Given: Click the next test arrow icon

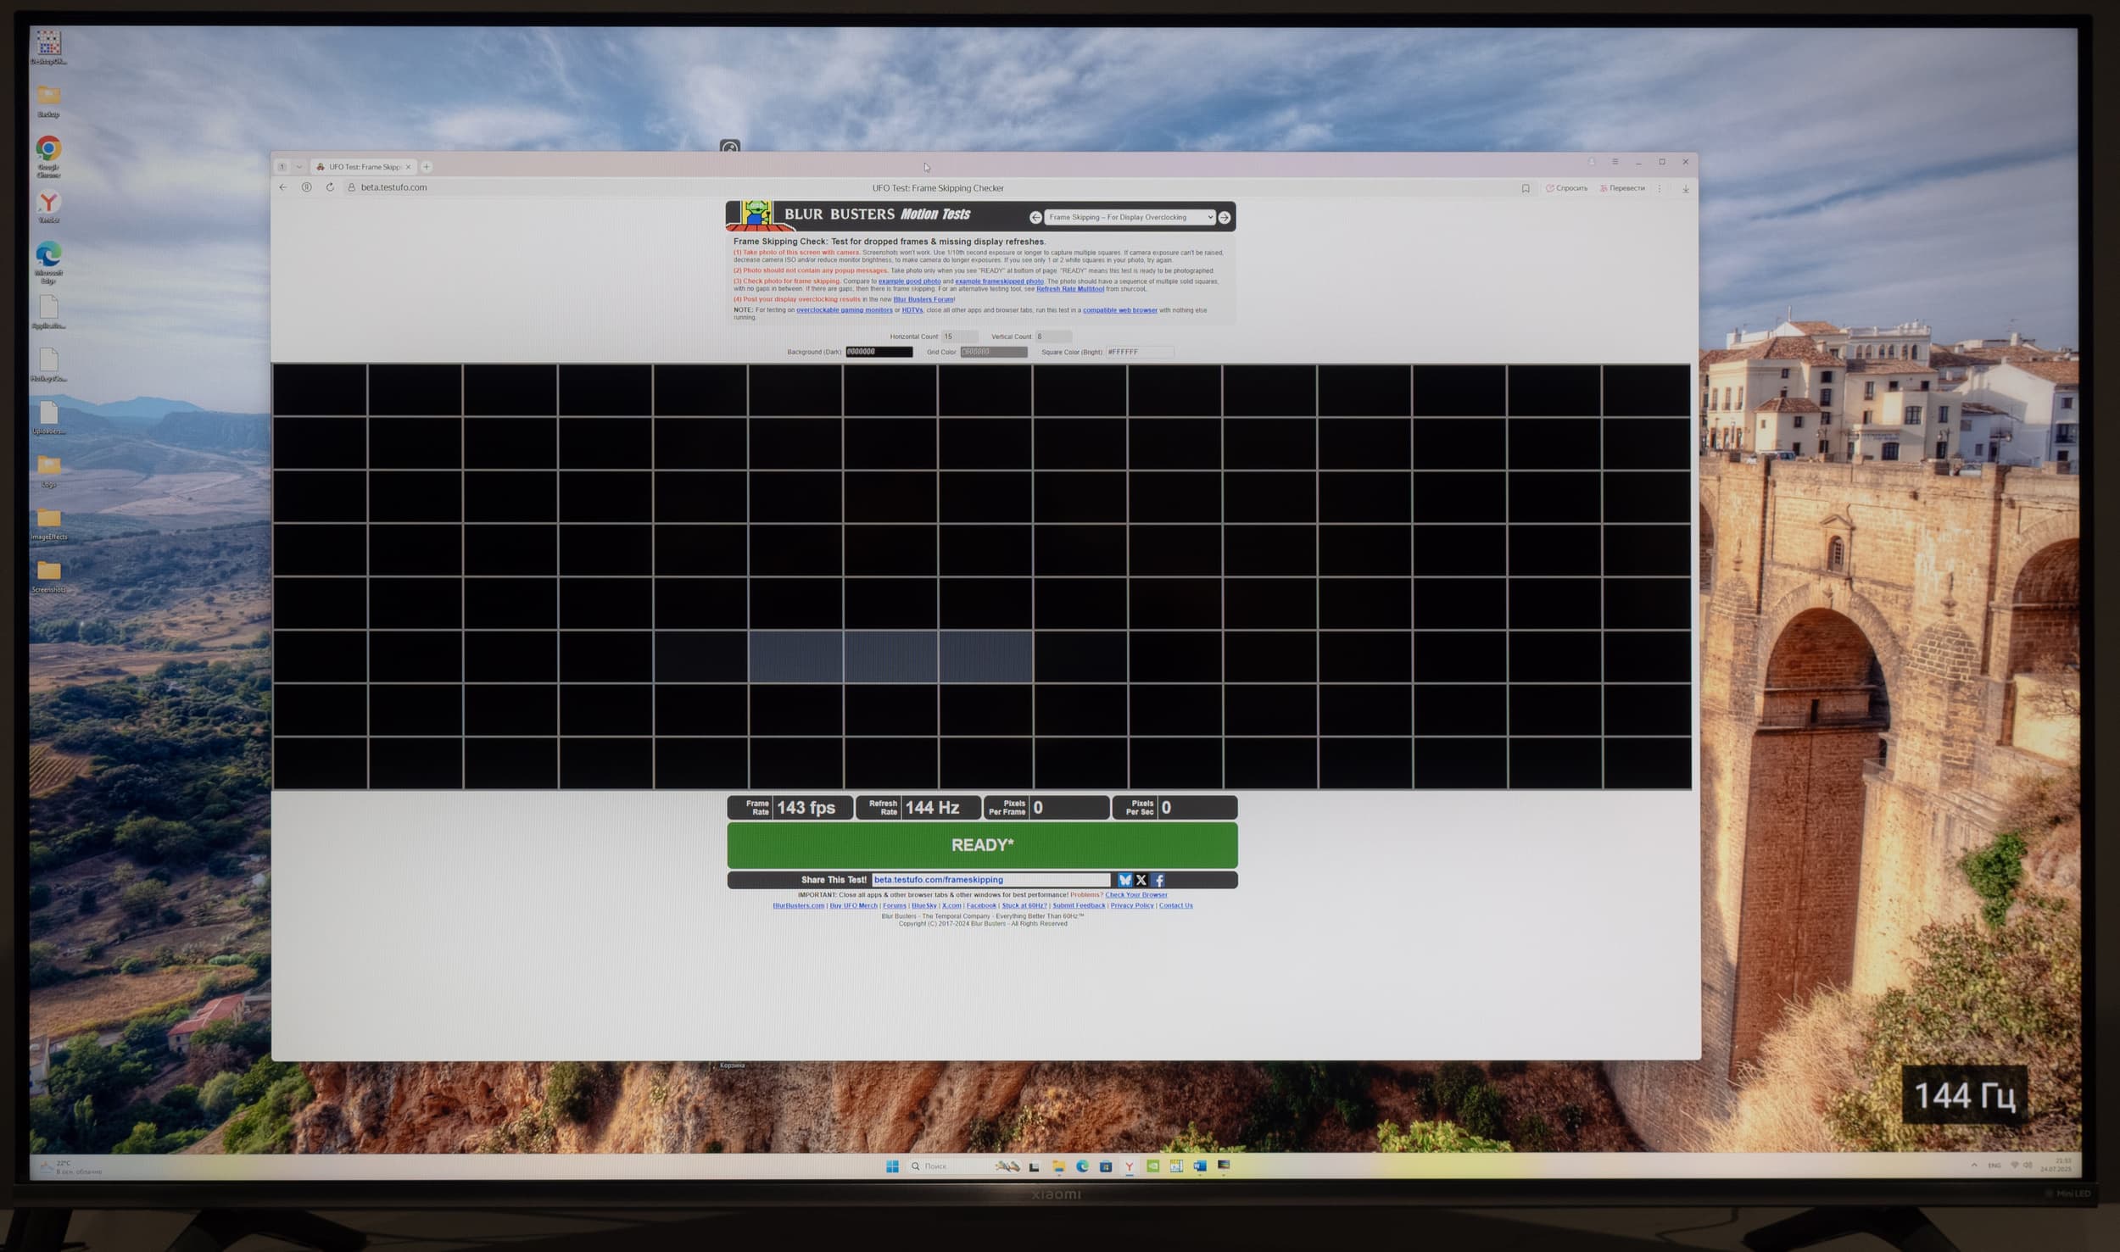Looking at the screenshot, I should (1224, 218).
